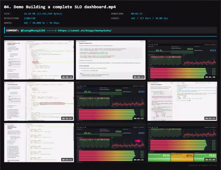Click the video codec value AVC / 317 kb/s
The height and width of the screenshot is (170, 221).
coord(149,18)
